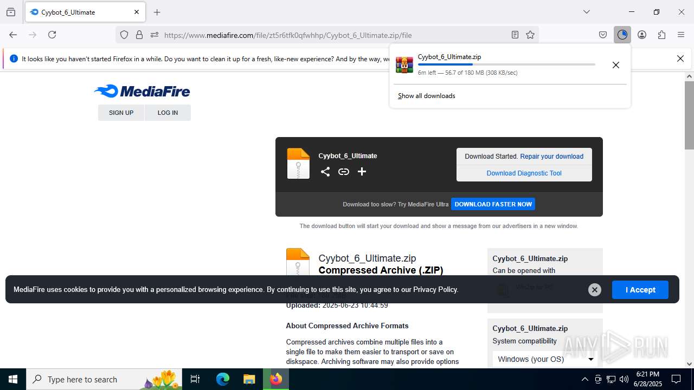The height and width of the screenshot is (390, 694).
Task: Click the Firefox View icon in tab bar
Action: [x=11, y=12]
